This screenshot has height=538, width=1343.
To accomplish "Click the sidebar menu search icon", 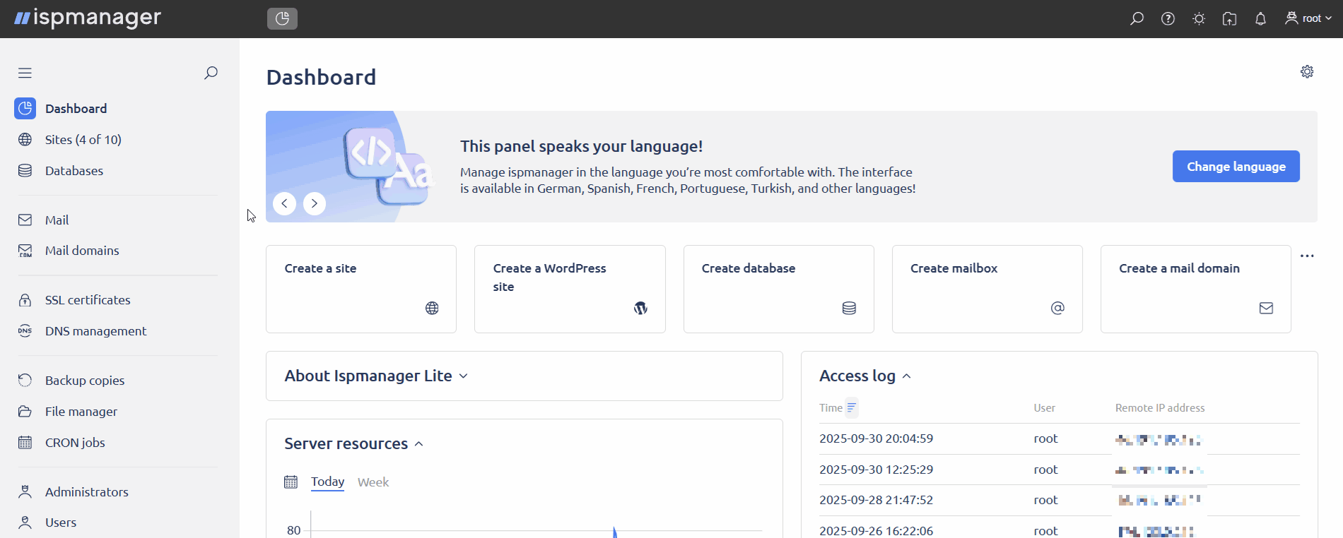I will coord(211,73).
